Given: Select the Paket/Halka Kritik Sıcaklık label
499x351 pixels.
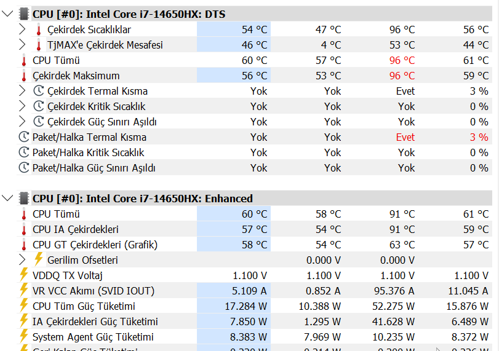Looking at the screenshot, I should tap(88, 152).
